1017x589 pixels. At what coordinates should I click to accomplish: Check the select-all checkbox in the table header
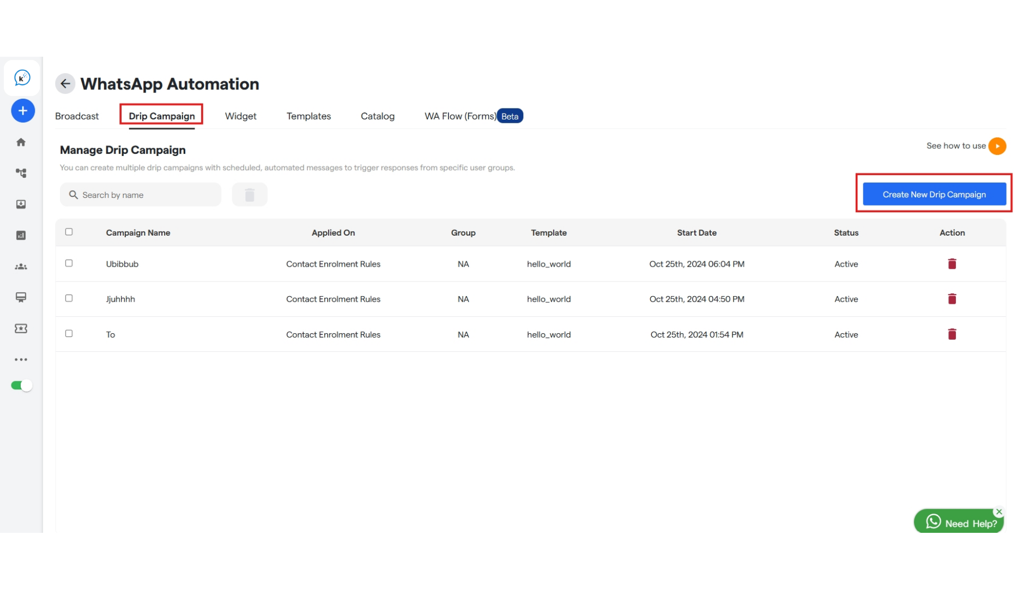coord(69,232)
